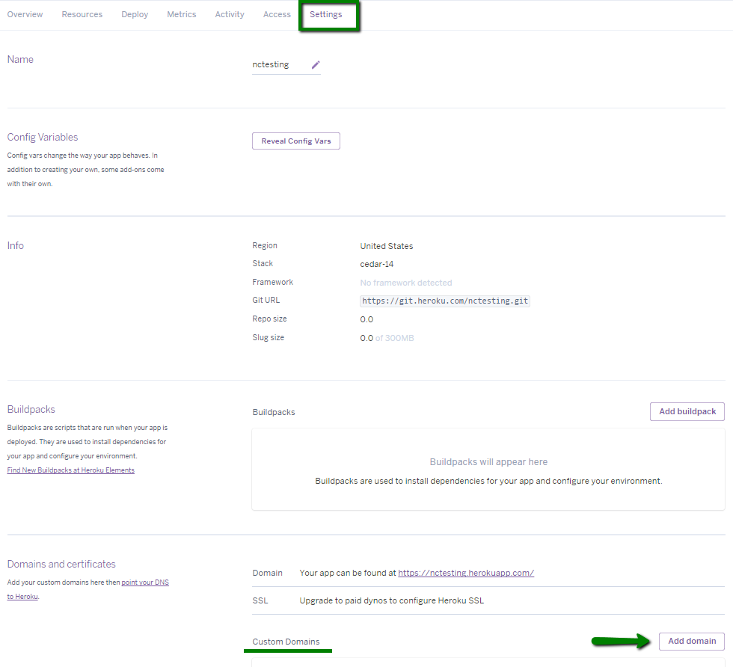Click the Config Variables section heading
The width and height of the screenshot is (733, 667).
43,138
